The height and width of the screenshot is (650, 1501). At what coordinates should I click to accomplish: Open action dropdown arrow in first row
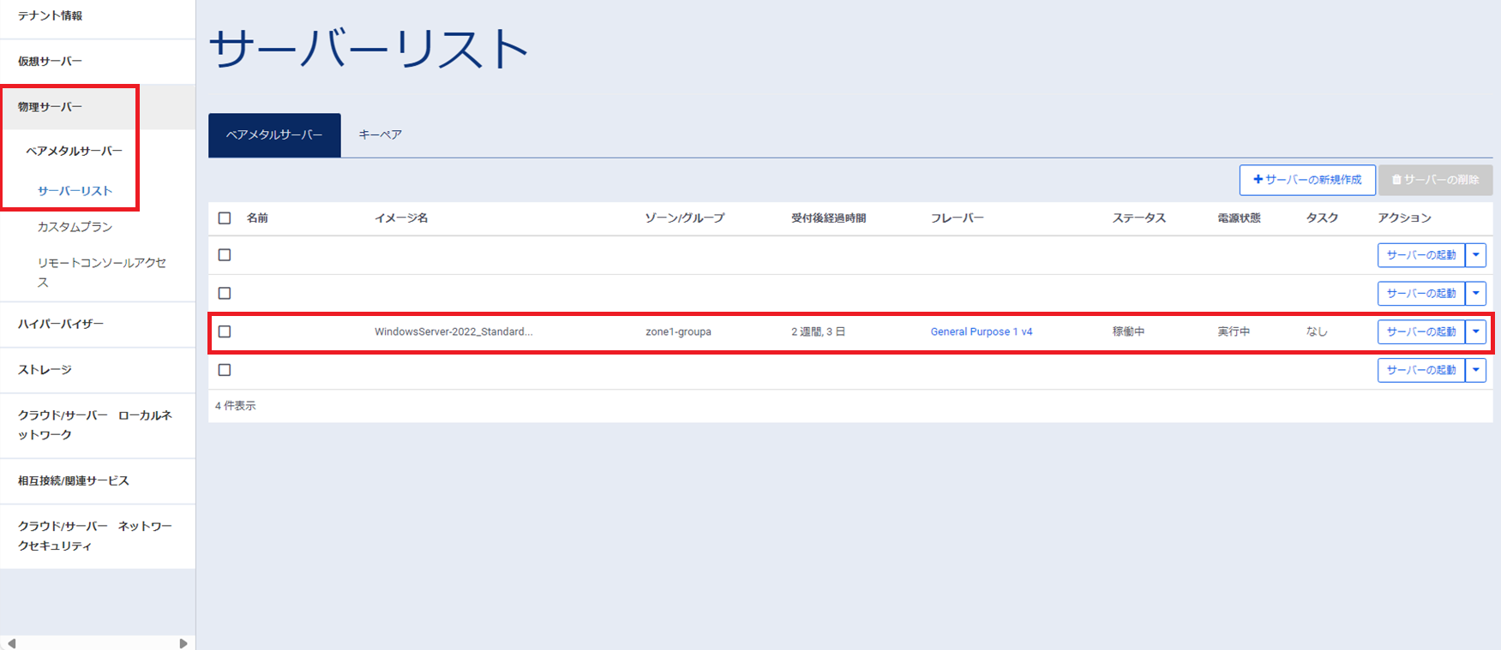pyautogui.click(x=1476, y=255)
